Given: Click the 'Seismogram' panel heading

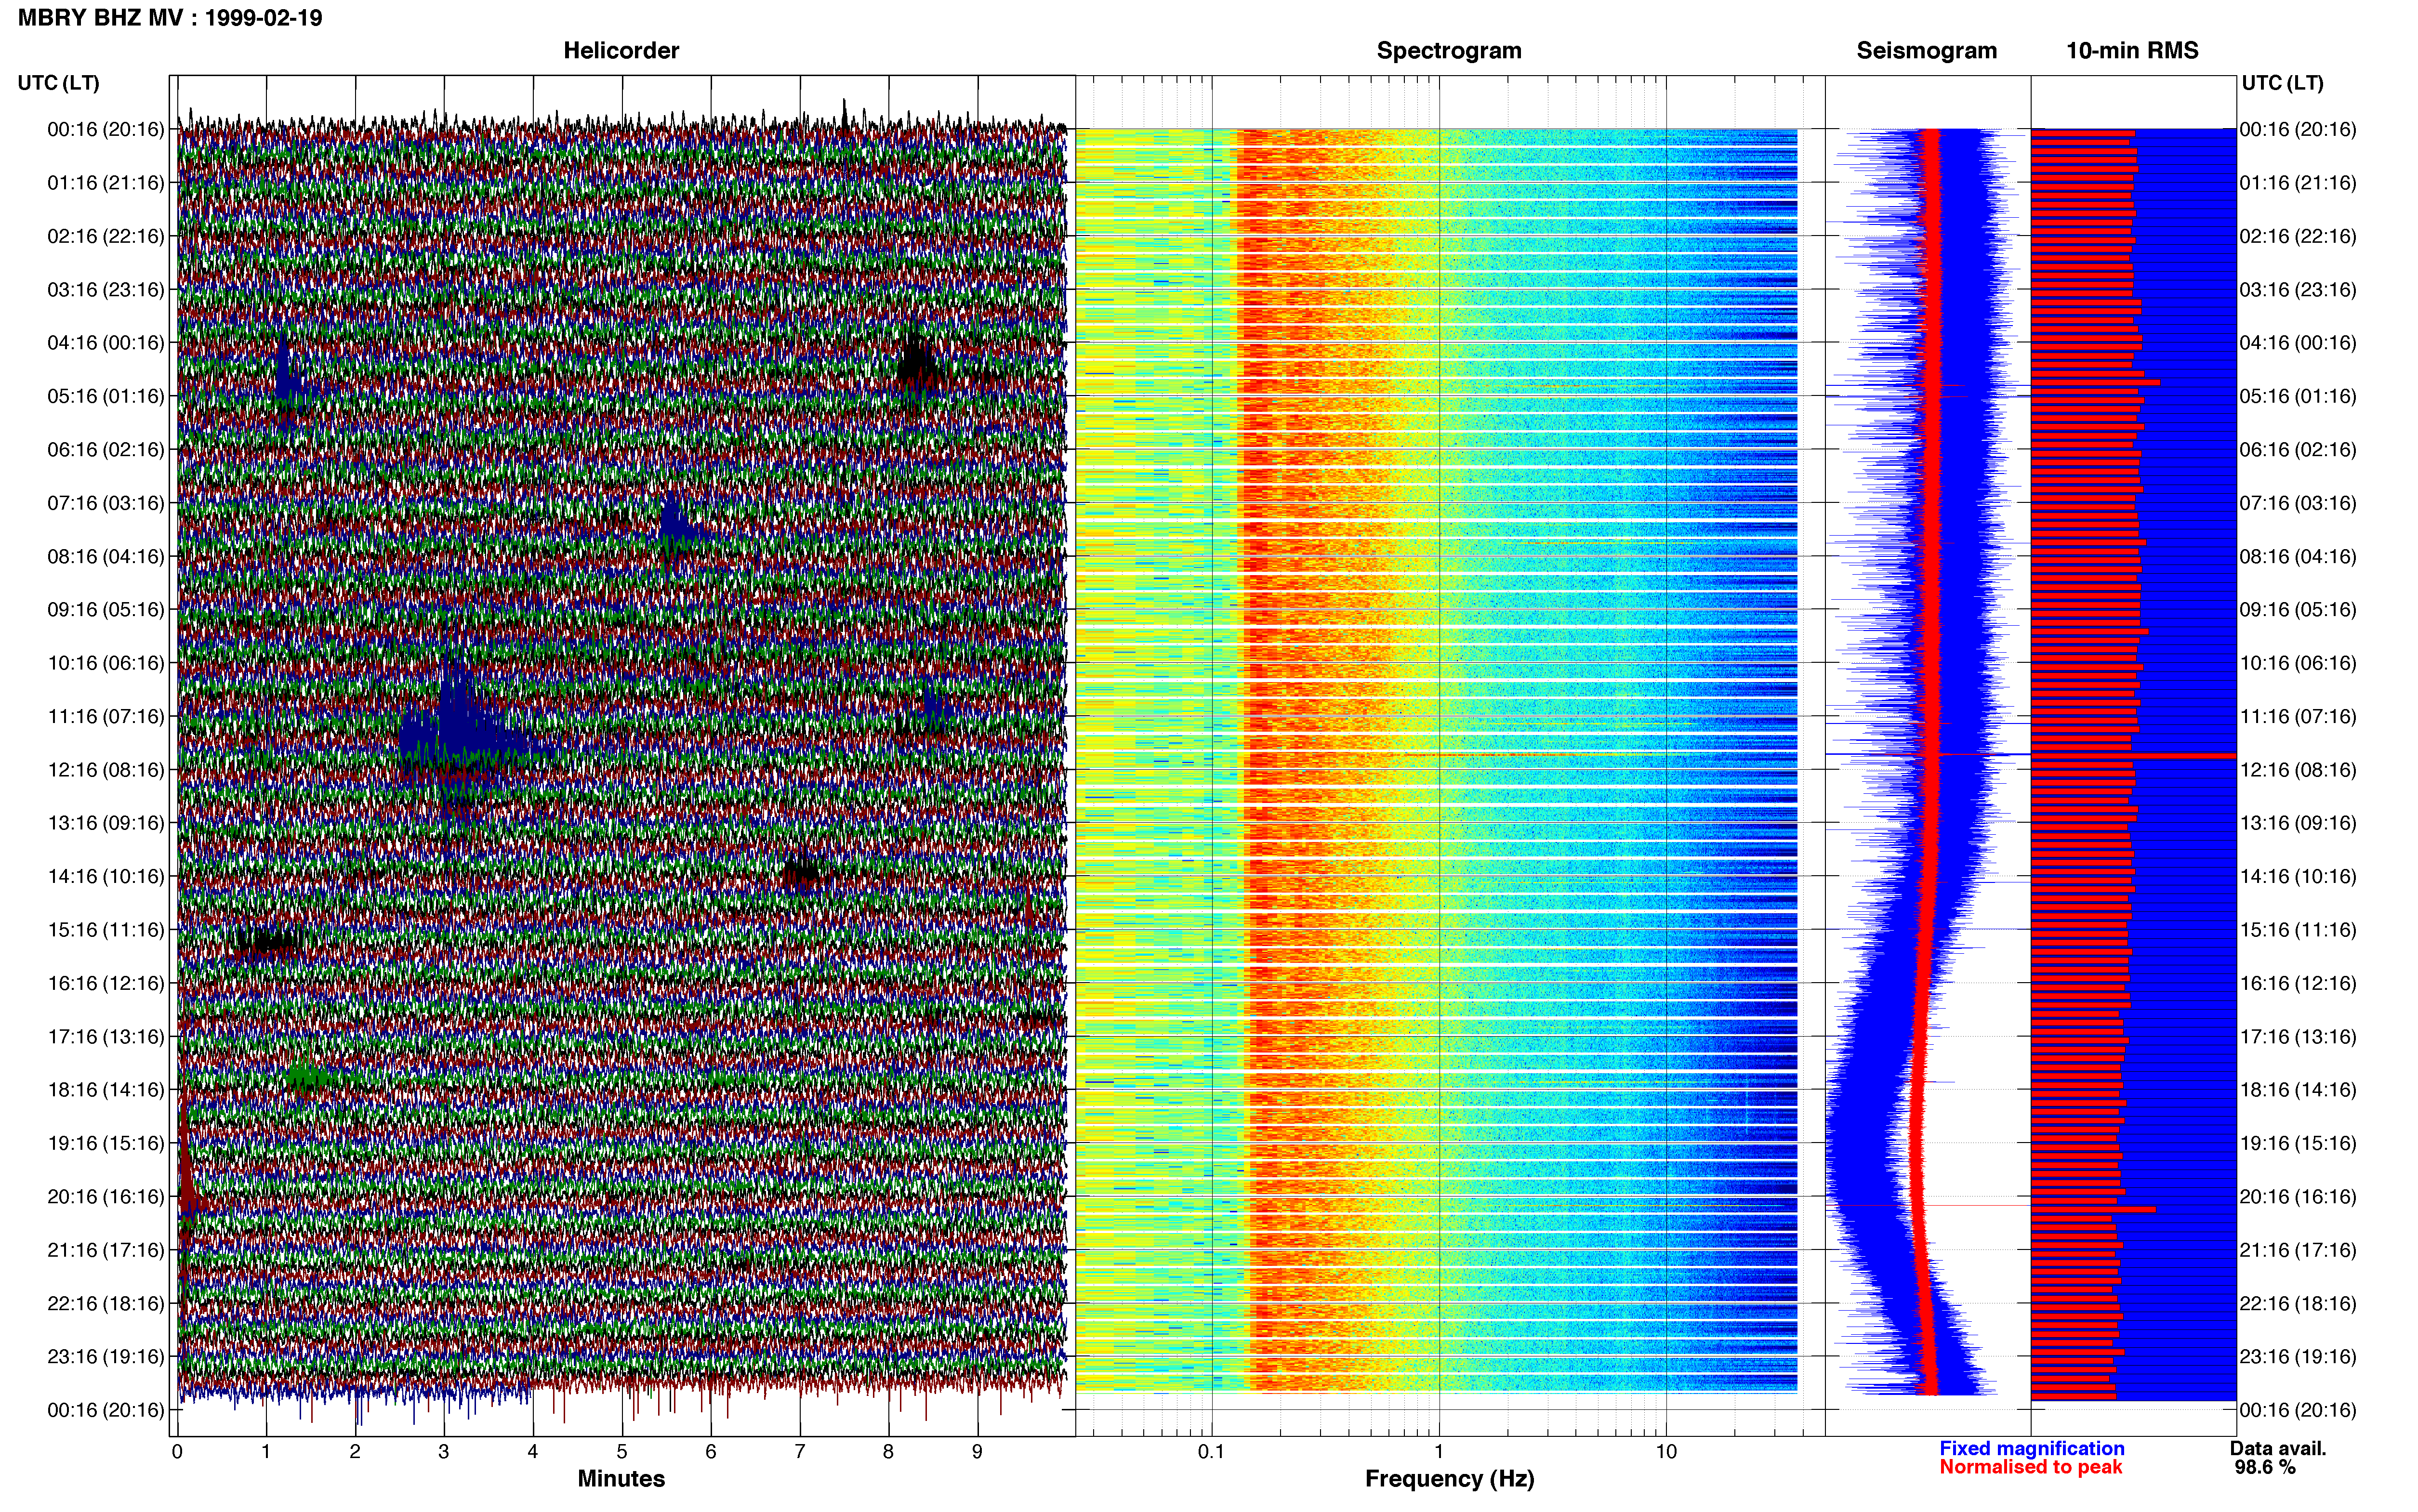Looking at the screenshot, I should [1926, 51].
